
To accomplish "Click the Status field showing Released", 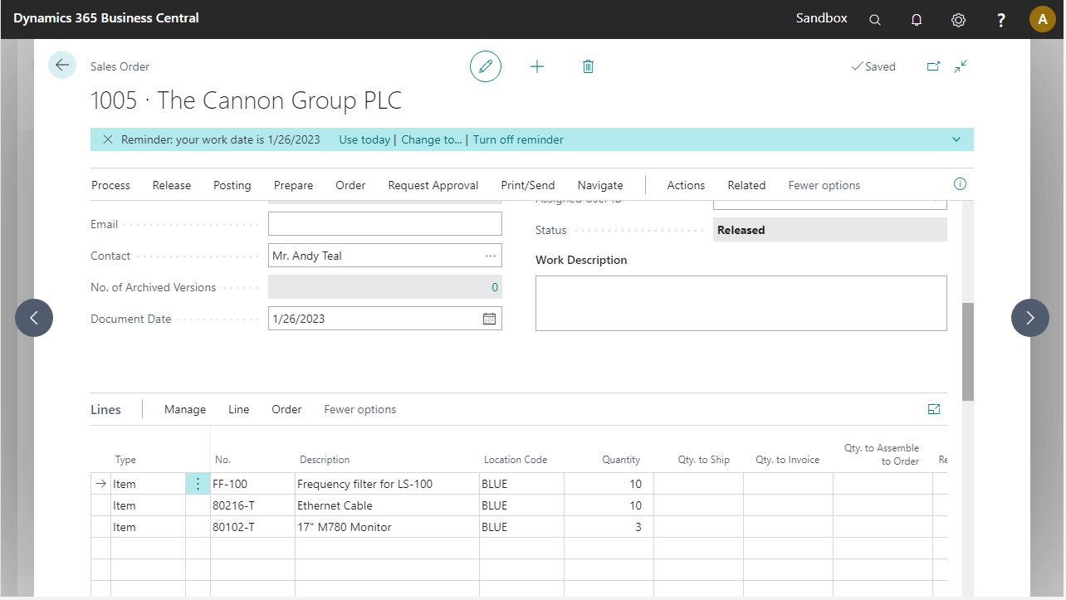I will pos(829,230).
